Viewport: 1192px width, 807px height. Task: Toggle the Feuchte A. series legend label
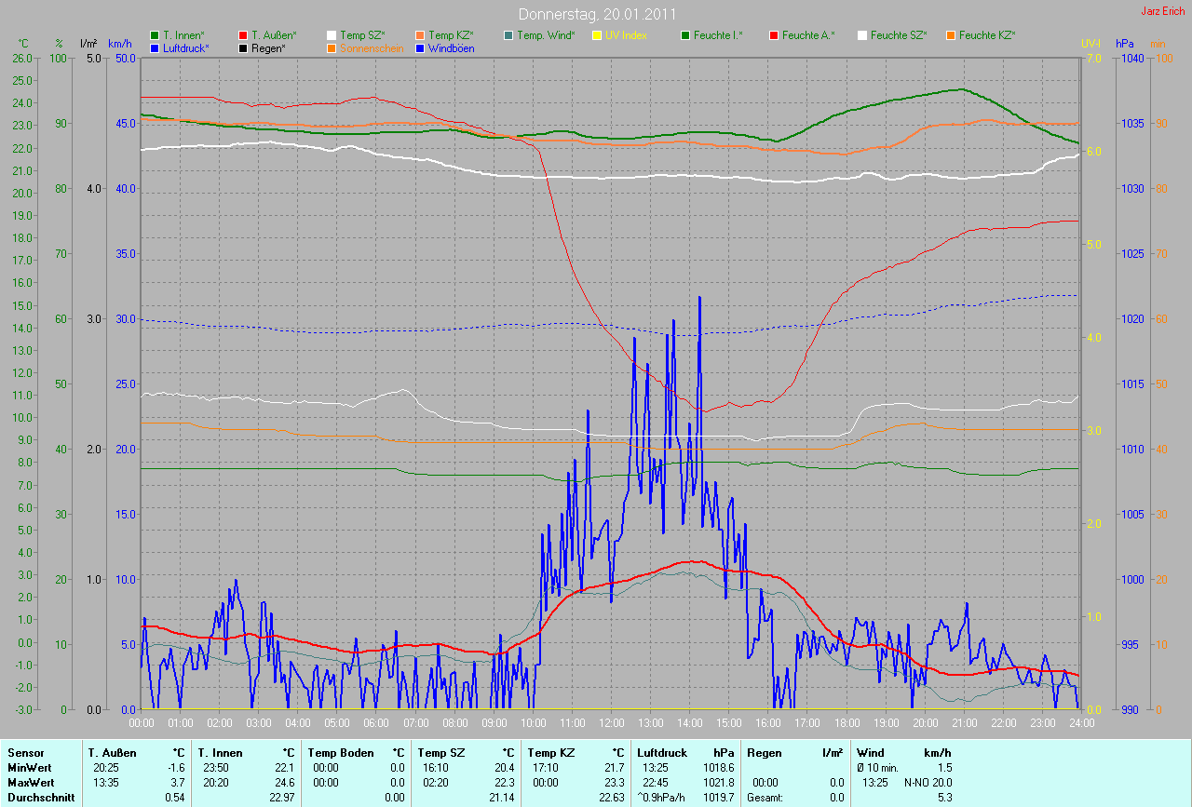(807, 35)
